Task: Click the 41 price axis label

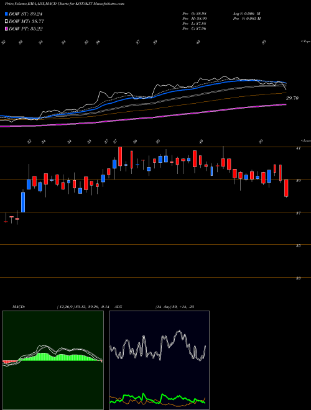Action: tap(298, 148)
